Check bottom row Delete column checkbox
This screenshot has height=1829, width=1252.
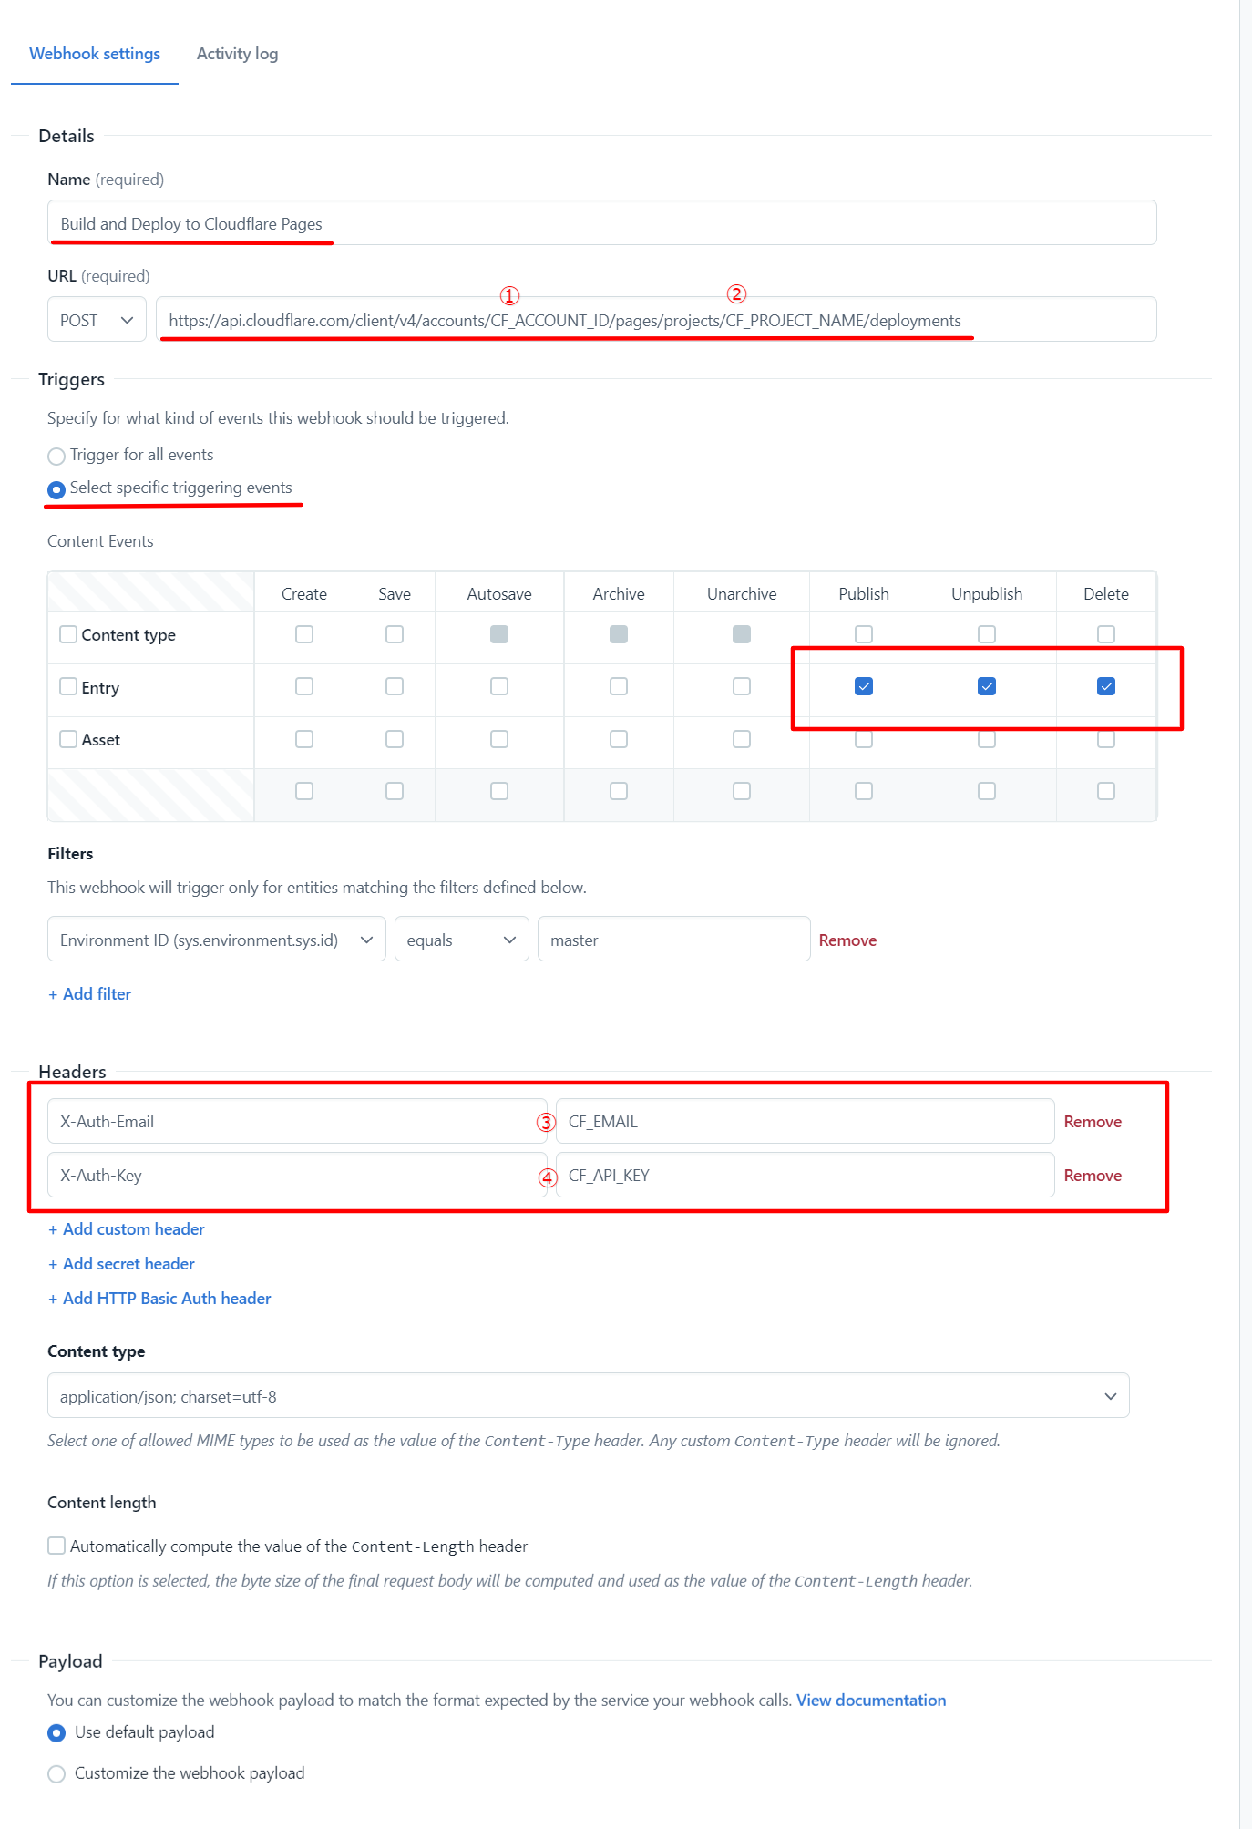tap(1106, 791)
